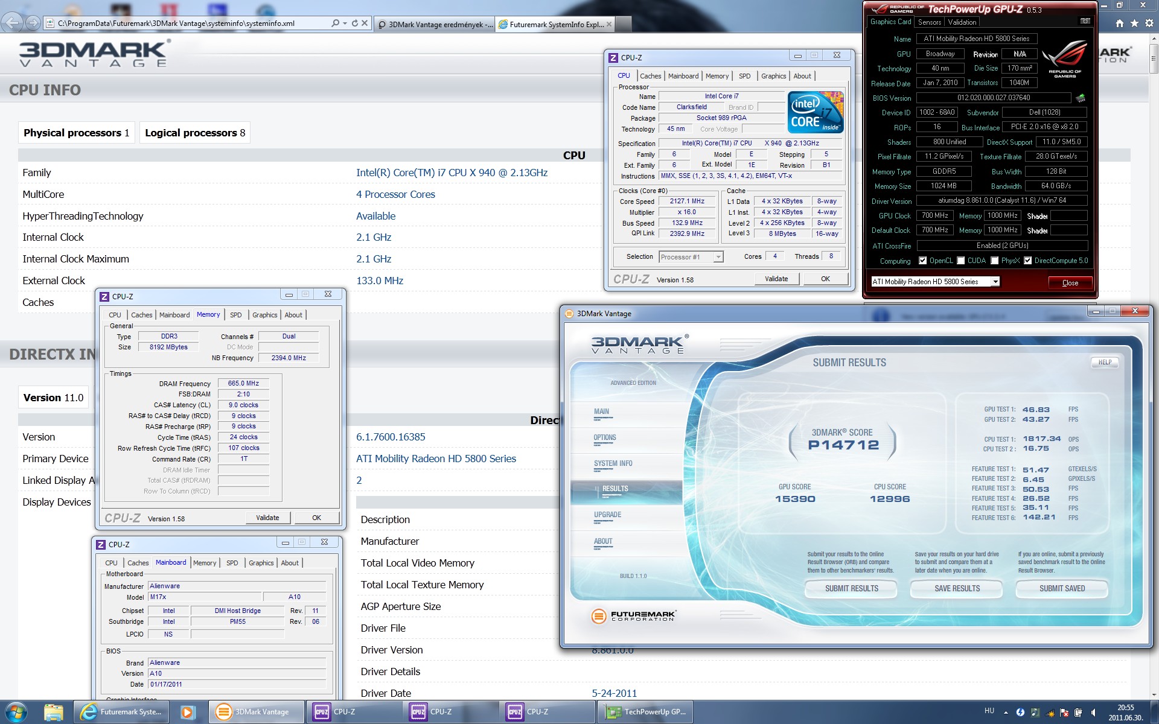Click the SAVE RESULTS button
1159x724 pixels.
(957, 588)
